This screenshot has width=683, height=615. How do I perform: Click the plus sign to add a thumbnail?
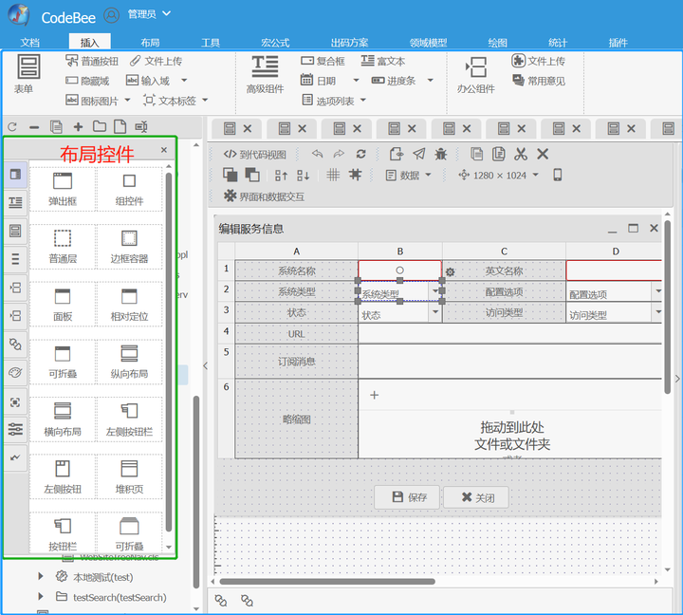(374, 395)
